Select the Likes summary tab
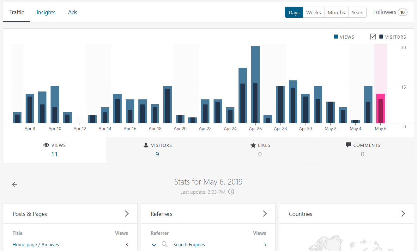 [260, 150]
